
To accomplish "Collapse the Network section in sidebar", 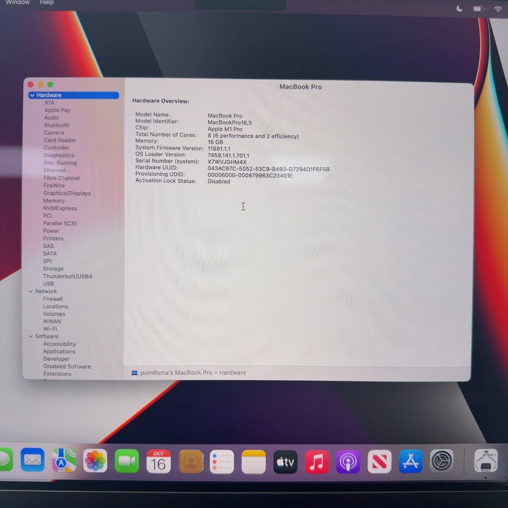I will pyautogui.click(x=31, y=291).
